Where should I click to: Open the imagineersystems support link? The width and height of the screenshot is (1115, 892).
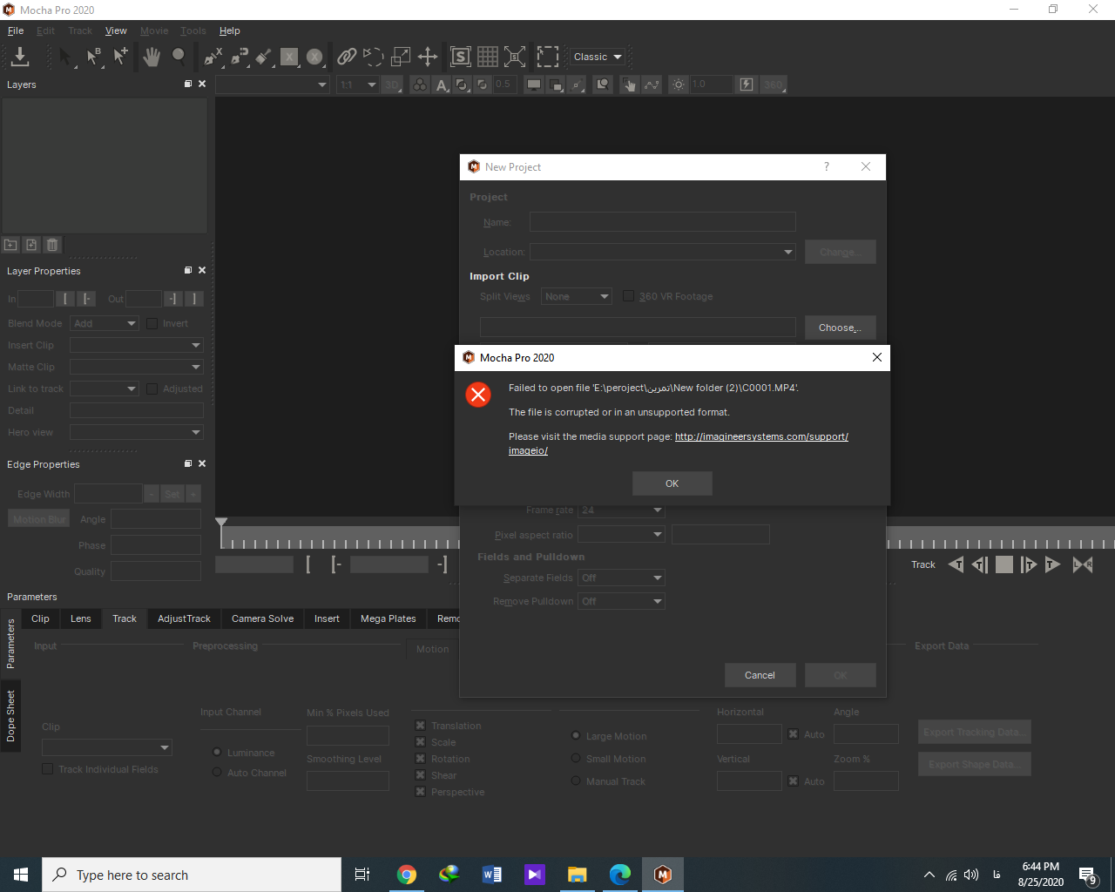(x=761, y=436)
